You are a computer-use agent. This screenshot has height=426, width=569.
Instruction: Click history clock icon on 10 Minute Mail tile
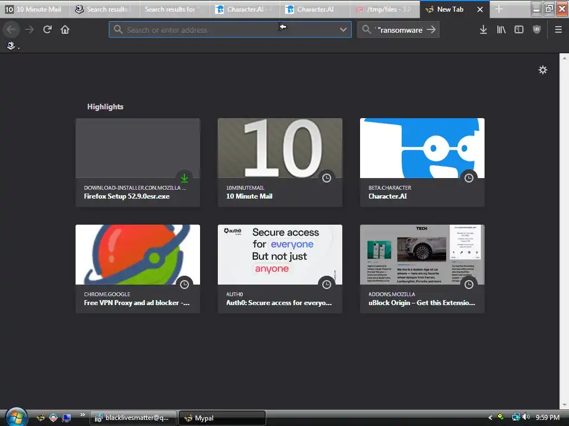coord(327,178)
